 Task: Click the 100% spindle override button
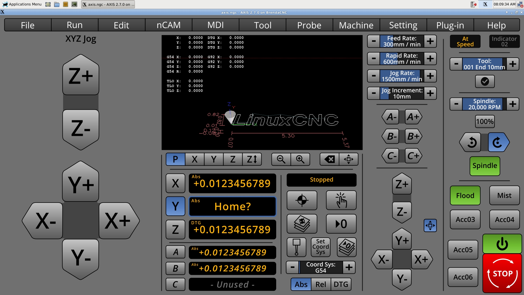pos(485,121)
